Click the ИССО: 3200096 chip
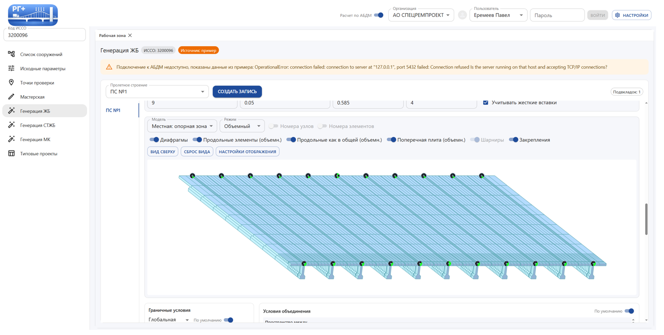Image resolution: width=664 pixels, height=335 pixels. click(x=158, y=50)
